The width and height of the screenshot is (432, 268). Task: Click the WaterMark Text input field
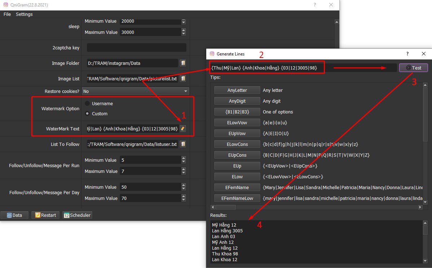tap(132, 129)
